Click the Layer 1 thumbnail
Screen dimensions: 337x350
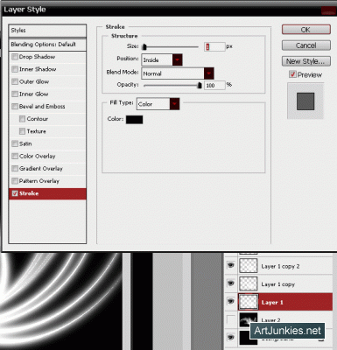[x=249, y=302]
